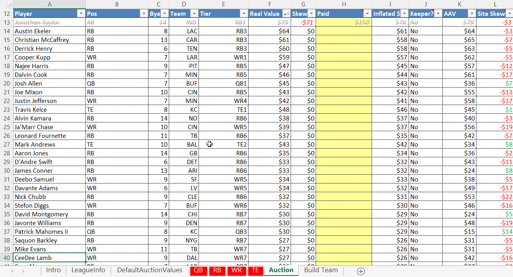Select the Bye cell 13 for James Conner

pyautogui.click(x=158, y=170)
